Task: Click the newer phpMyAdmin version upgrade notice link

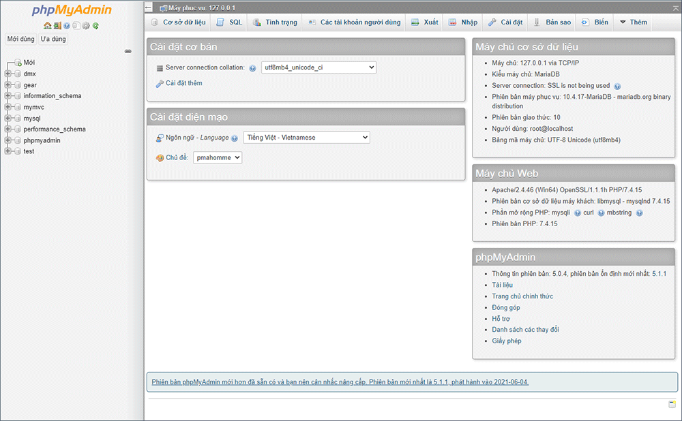Action: point(340,382)
